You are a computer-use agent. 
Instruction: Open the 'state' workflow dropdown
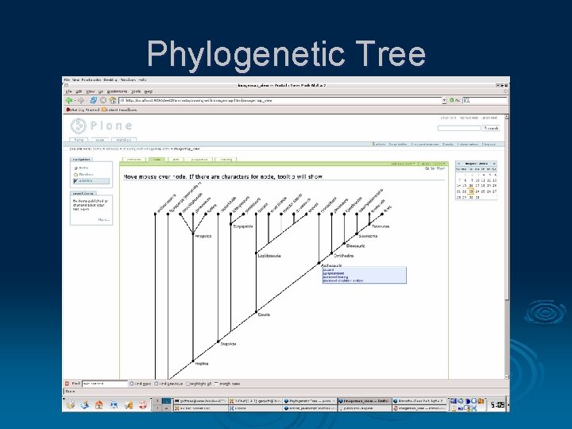tap(433, 164)
